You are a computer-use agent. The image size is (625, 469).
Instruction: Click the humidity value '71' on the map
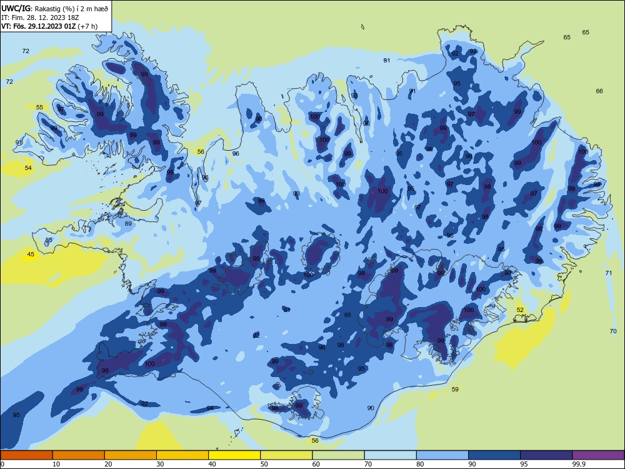coord(609,273)
